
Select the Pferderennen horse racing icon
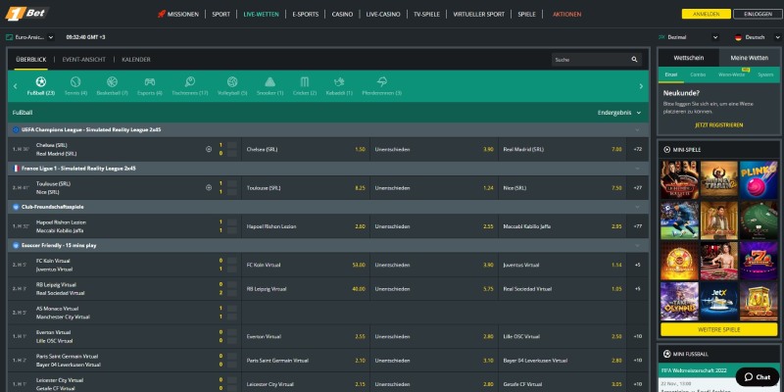[382, 81]
